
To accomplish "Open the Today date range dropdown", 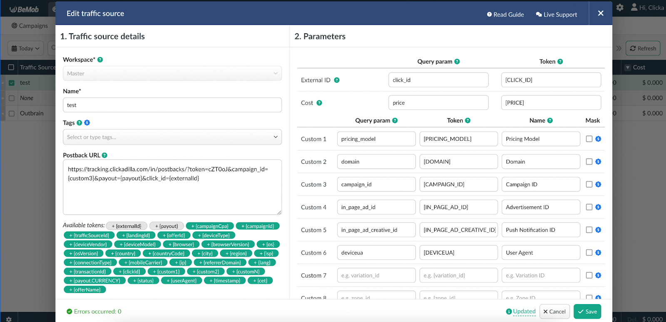I will click(25, 48).
